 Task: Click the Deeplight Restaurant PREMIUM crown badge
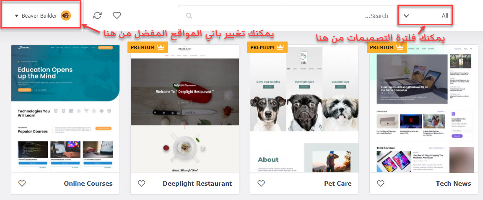coord(148,47)
